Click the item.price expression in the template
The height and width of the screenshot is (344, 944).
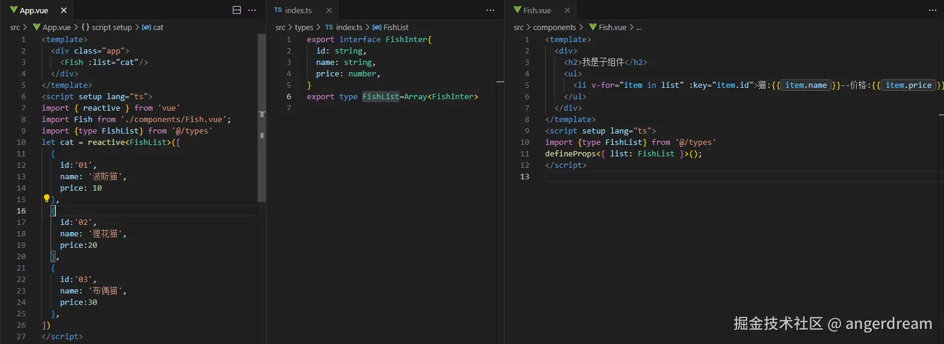point(908,85)
